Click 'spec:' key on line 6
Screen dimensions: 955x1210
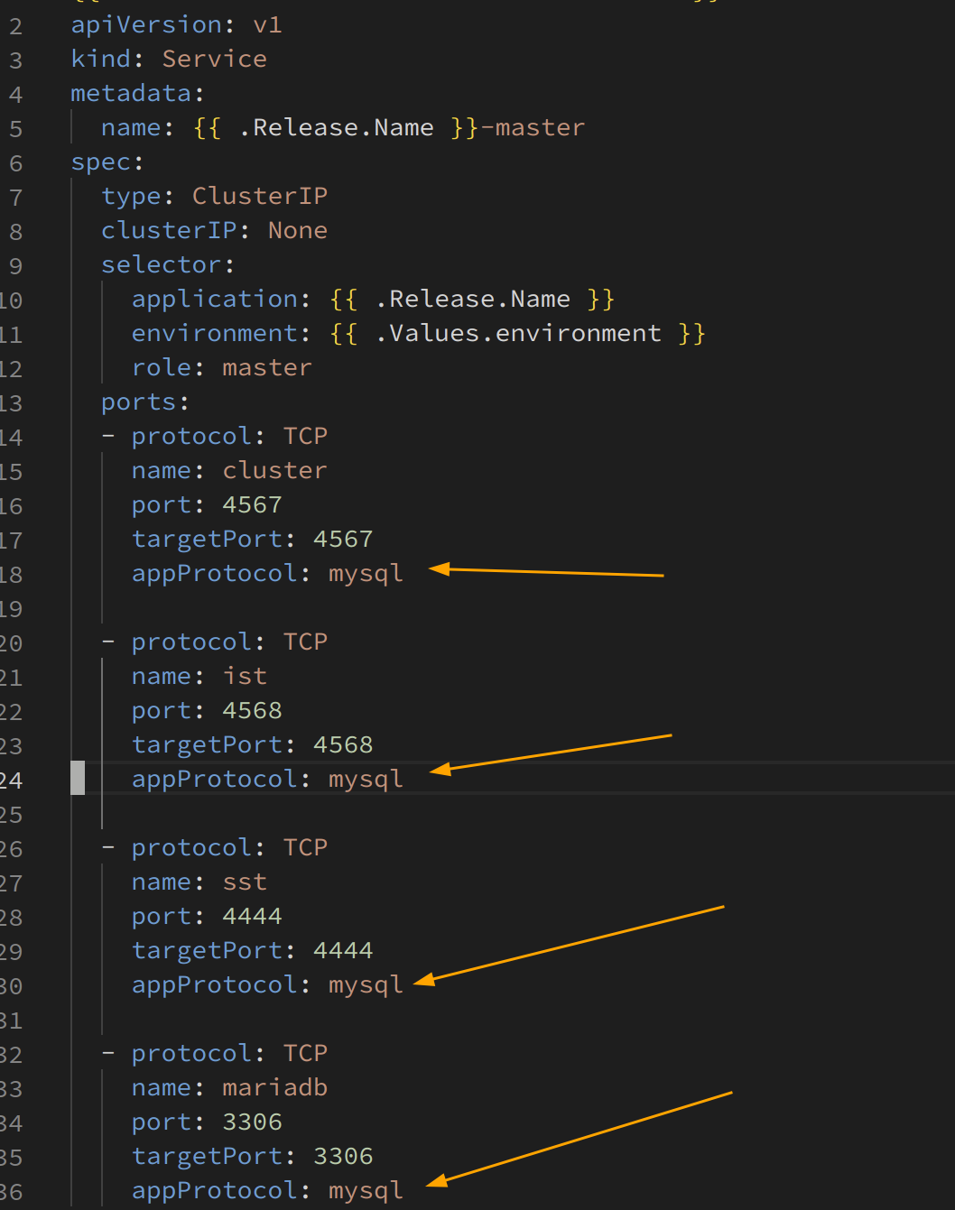pyautogui.click(x=107, y=162)
